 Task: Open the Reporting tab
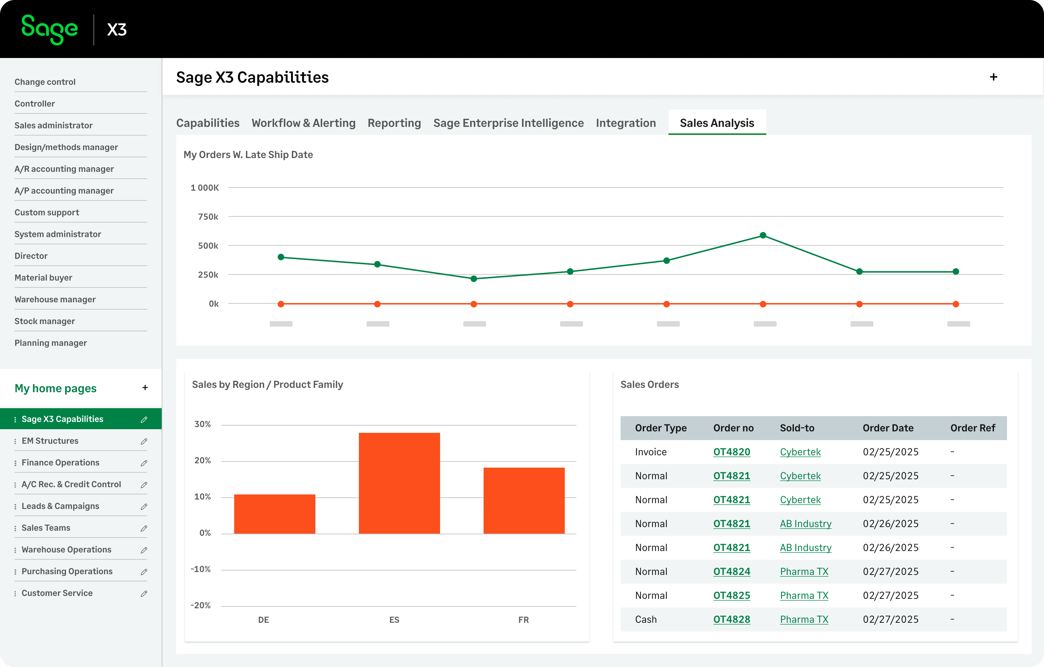[x=394, y=123]
